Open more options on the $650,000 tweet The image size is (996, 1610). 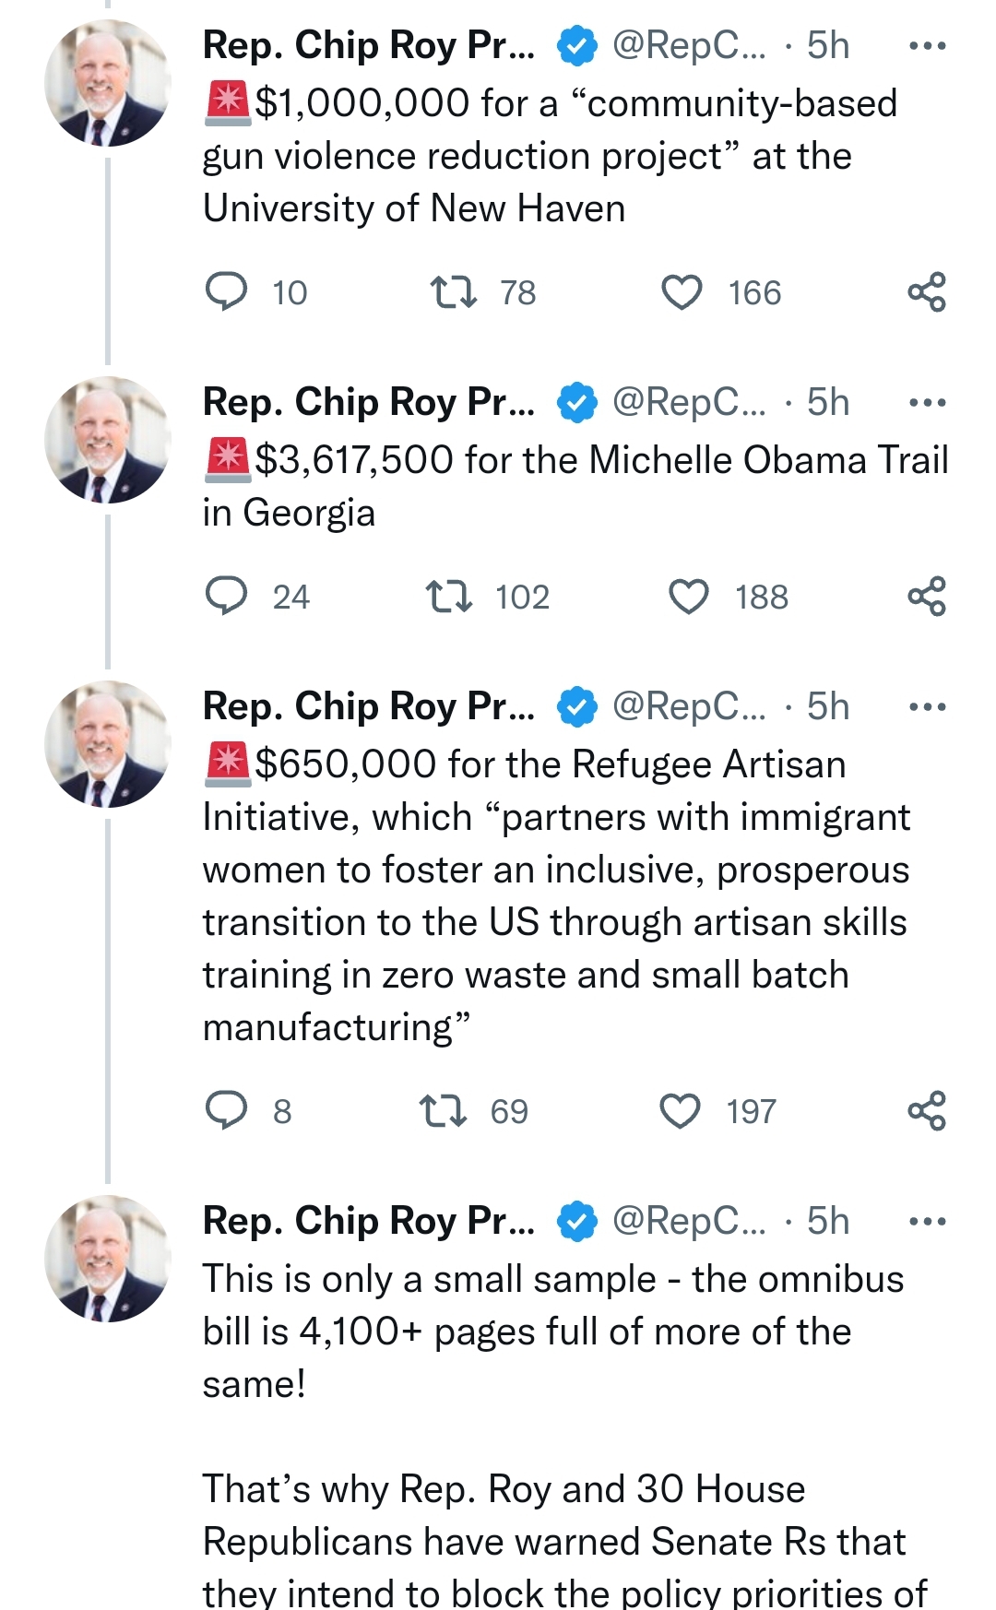[927, 707]
